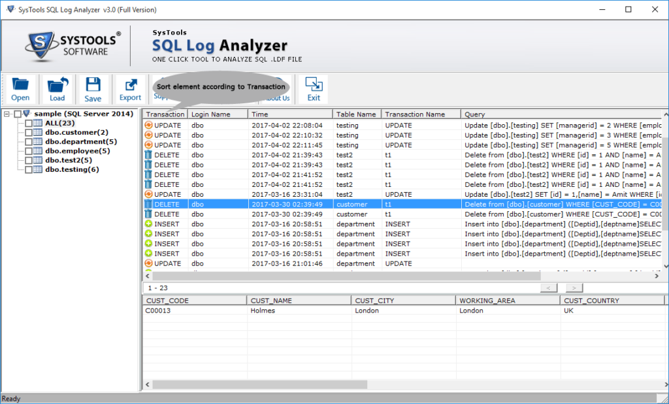Select dbo.customer(2) table in tree
Viewport: 669px width, 404px height.
pos(77,133)
